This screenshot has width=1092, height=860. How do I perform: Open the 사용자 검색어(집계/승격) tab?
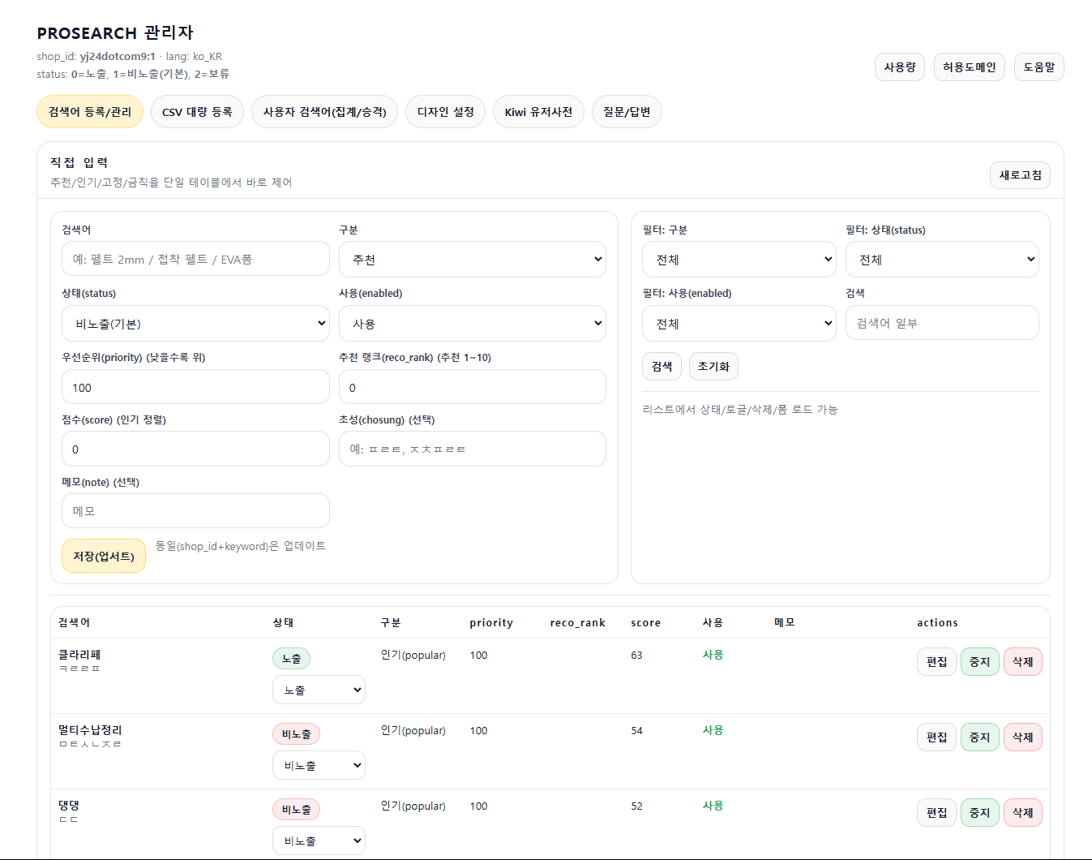[x=324, y=111]
